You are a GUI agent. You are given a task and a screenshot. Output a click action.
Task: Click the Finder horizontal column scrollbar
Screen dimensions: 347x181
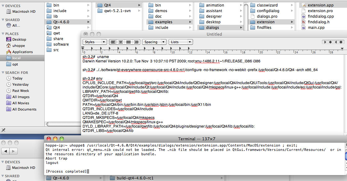(64, 124)
